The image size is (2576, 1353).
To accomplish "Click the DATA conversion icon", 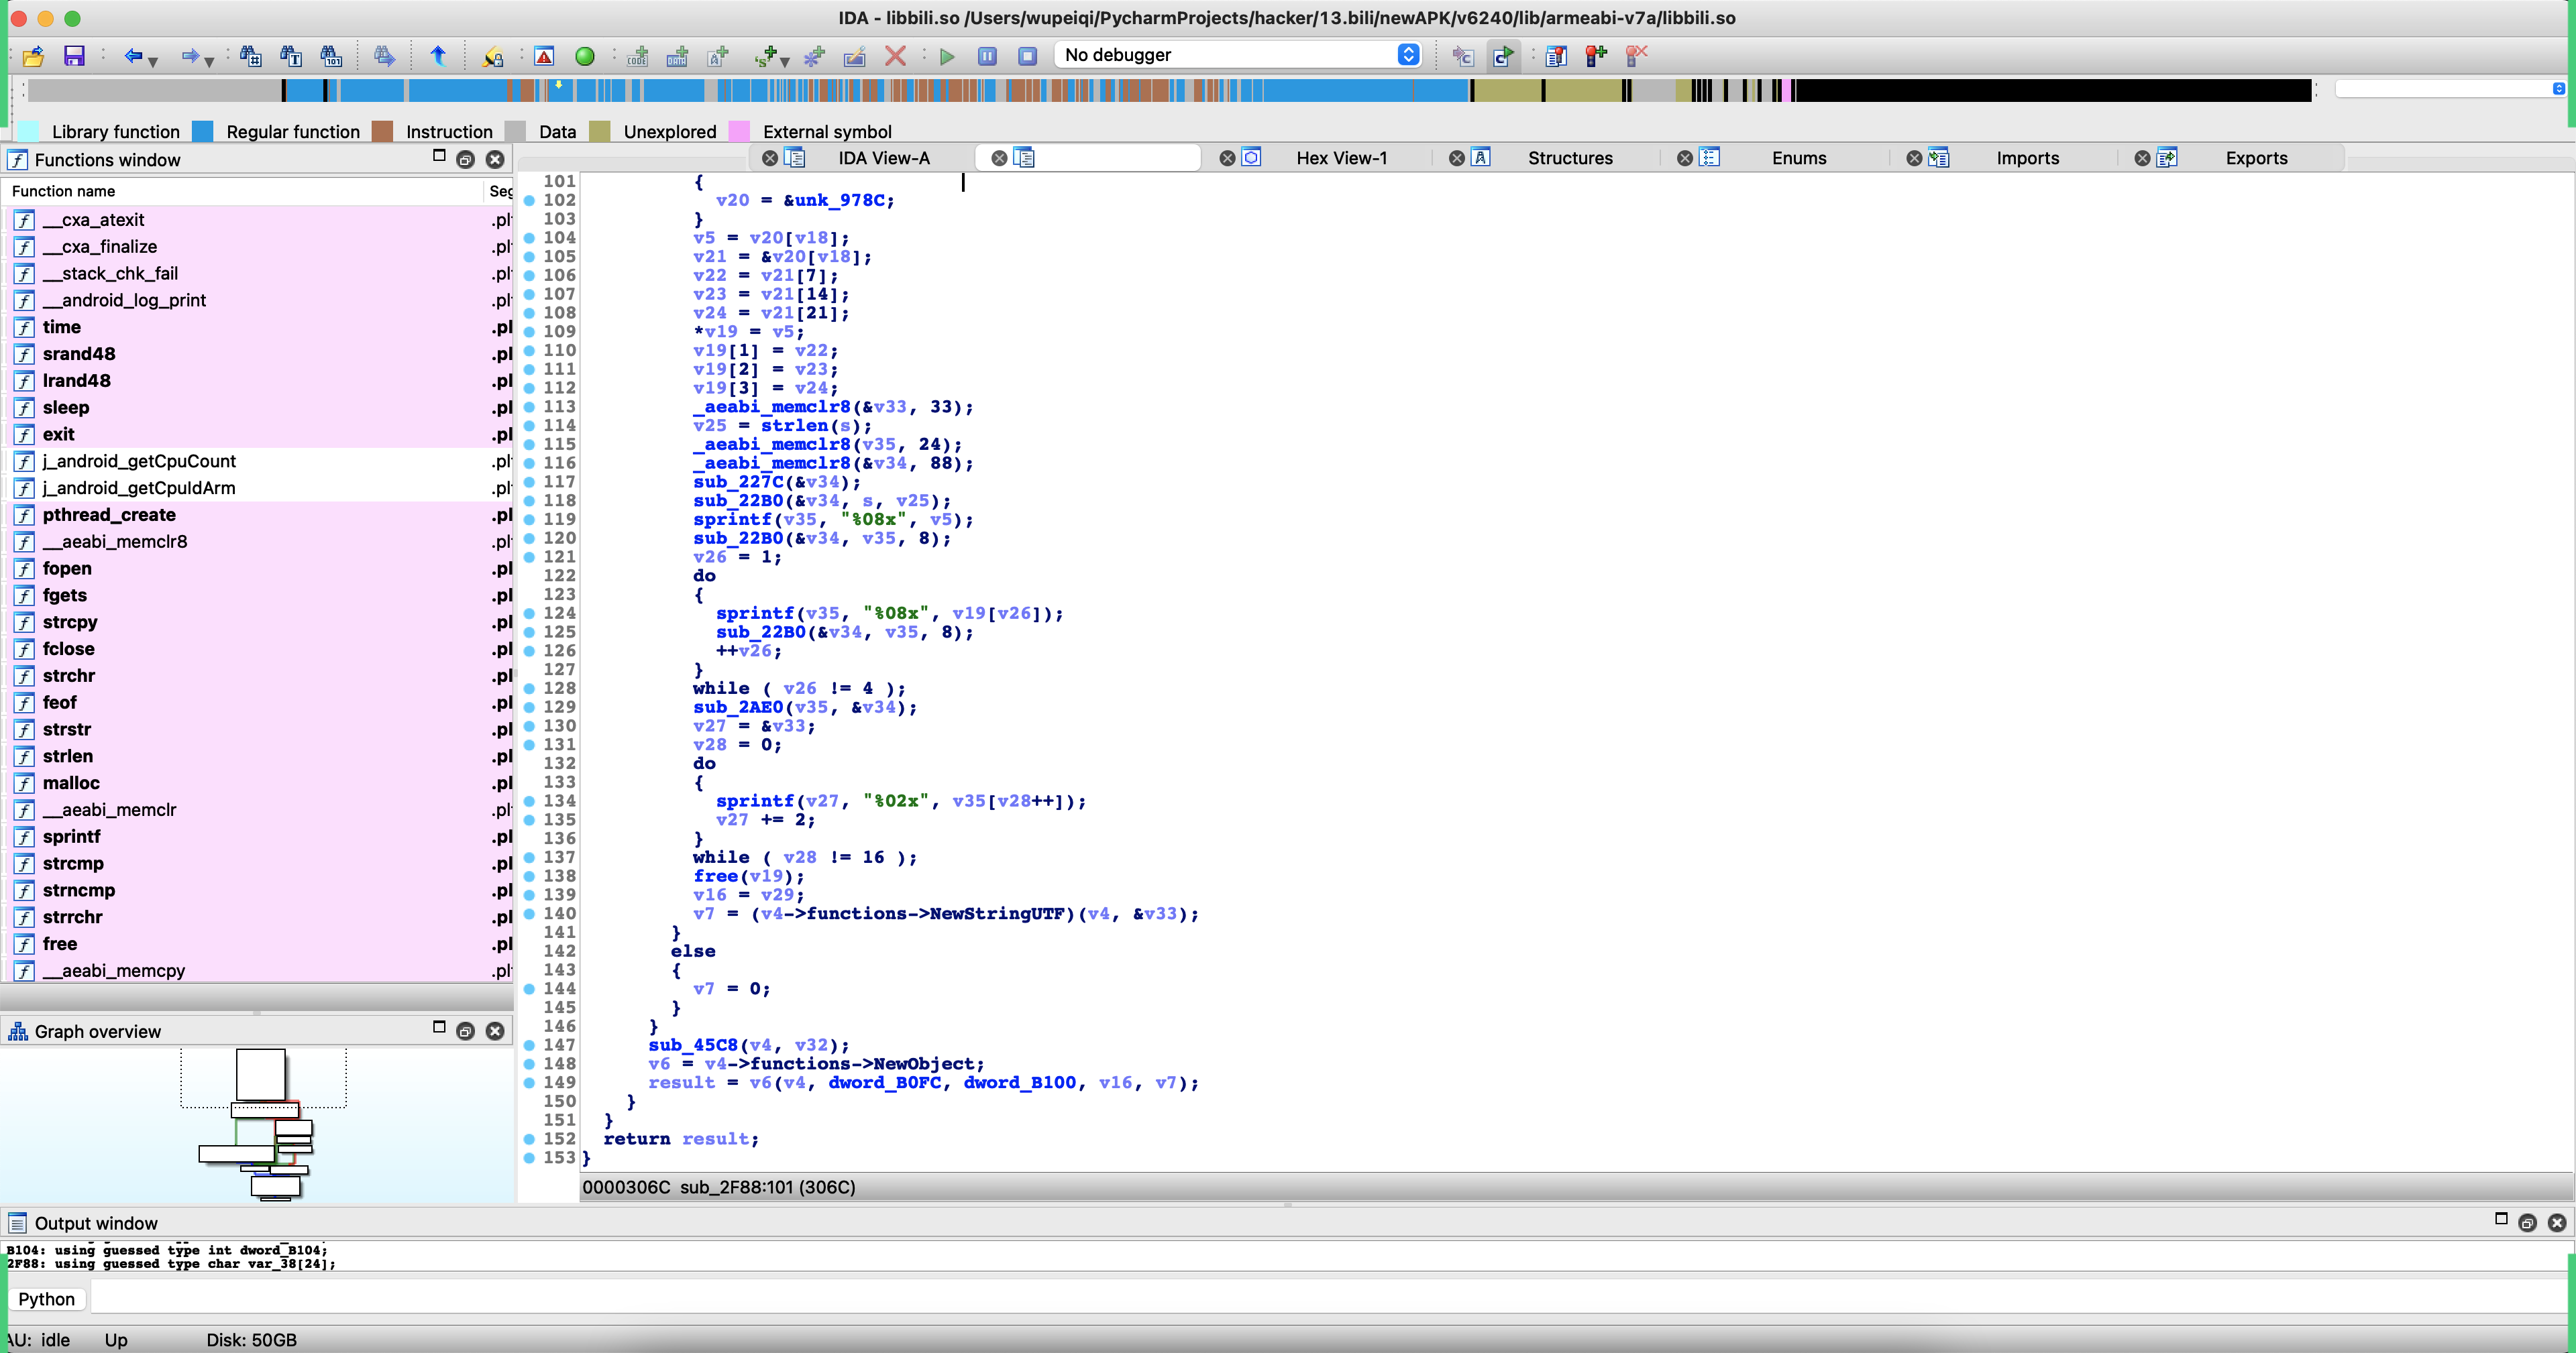I will [x=677, y=56].
